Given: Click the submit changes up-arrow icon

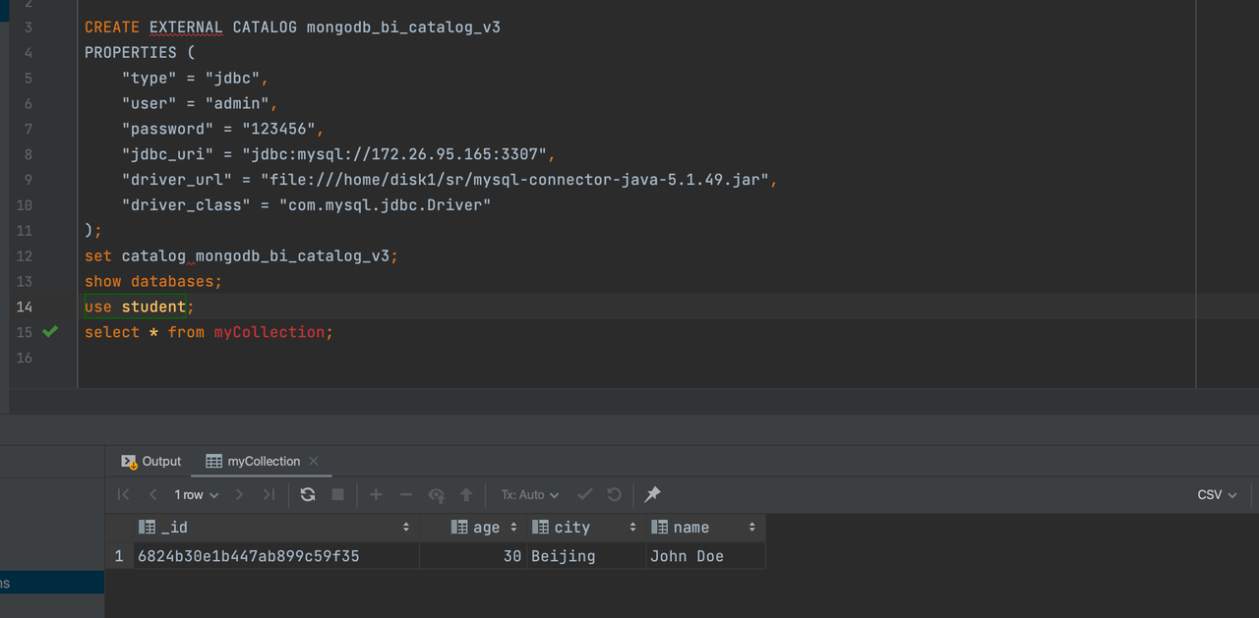Looking at the screenshot, I should (x=466, y=495).
